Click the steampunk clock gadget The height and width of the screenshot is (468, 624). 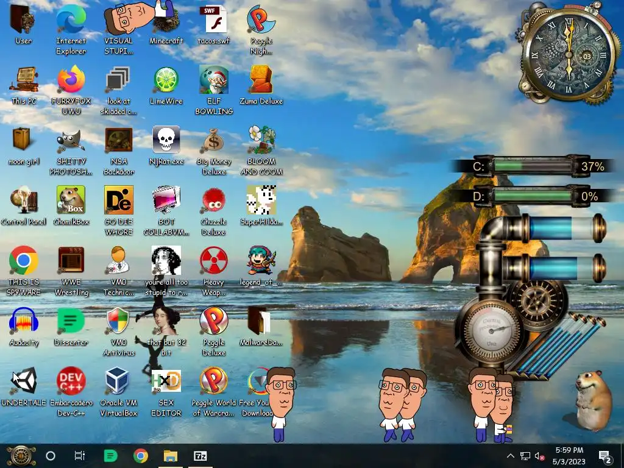pos(569,54)
